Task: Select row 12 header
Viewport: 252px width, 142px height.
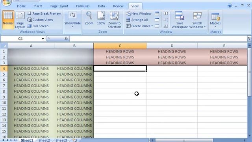Action: 4,114
